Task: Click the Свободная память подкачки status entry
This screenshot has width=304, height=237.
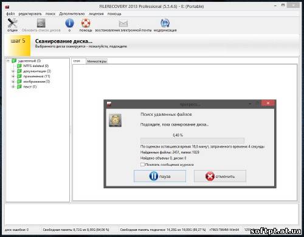Action: click(163, 230)
